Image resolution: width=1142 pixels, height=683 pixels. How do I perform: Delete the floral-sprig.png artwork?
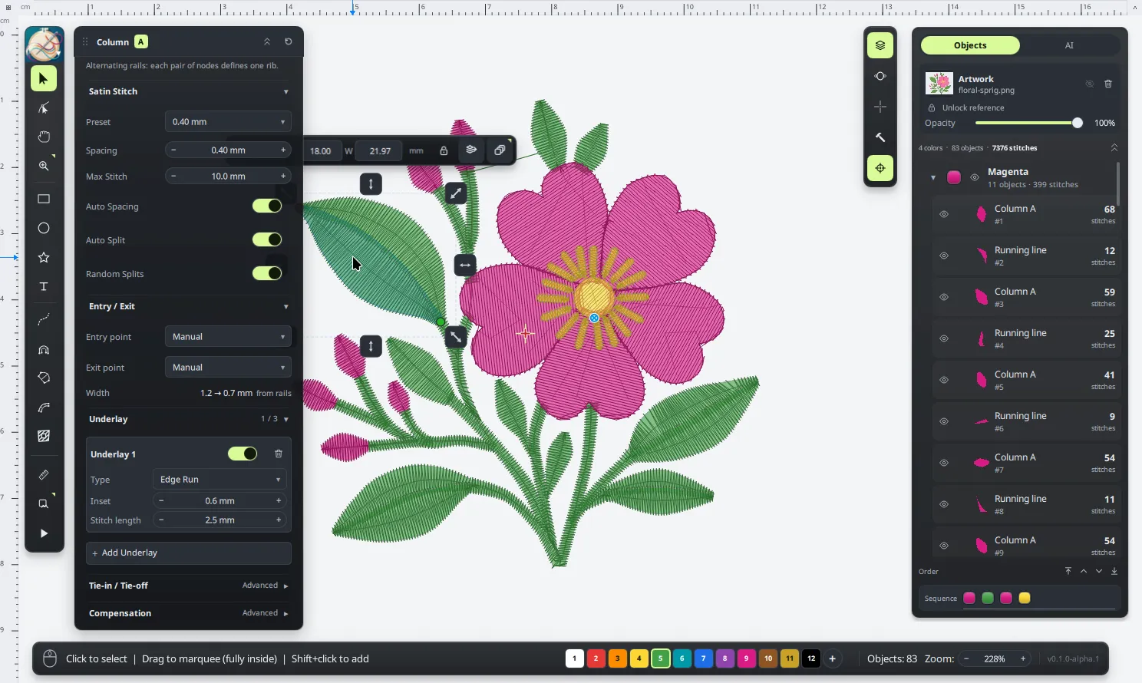(x=1108, y=84)
